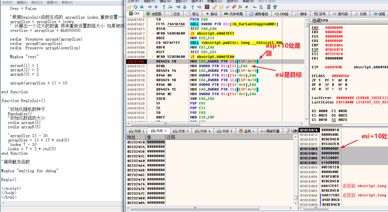This screenshot has width=388, height=212.
Task: Select stack entry at 028EB080
Action: pos(343,149)
